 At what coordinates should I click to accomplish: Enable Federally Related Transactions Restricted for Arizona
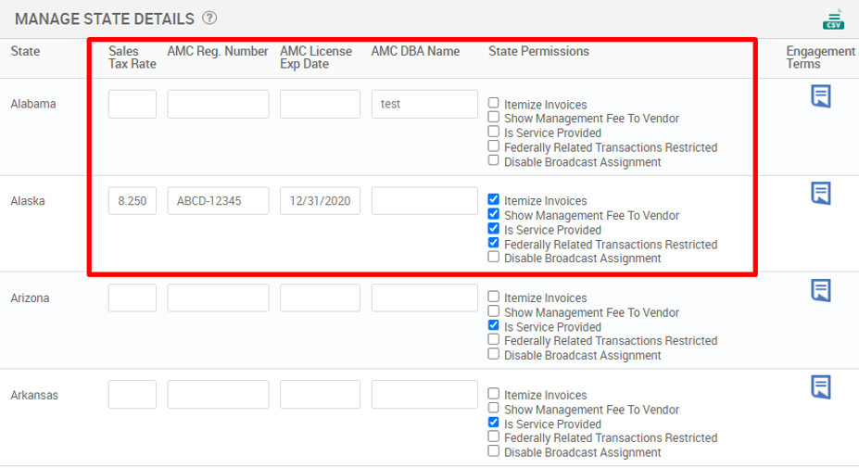[494, 339]
